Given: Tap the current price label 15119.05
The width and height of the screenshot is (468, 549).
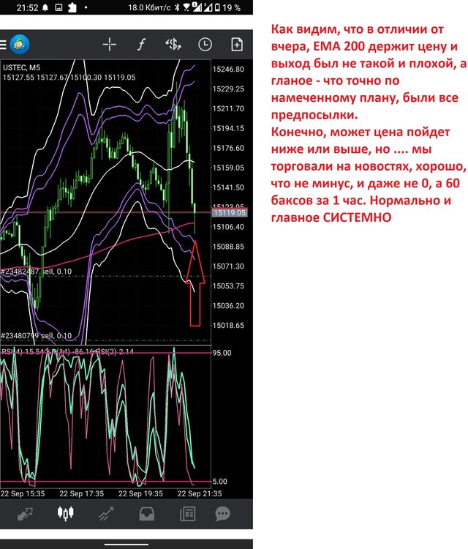Looking at the screenshot, I should point(230,213).
